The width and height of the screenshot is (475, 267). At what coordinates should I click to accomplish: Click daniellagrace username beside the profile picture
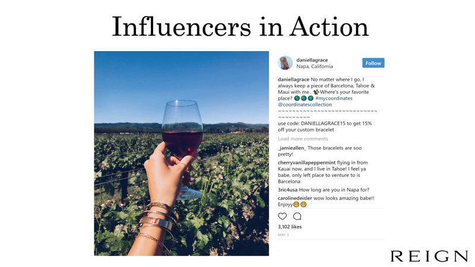[312, 59]
